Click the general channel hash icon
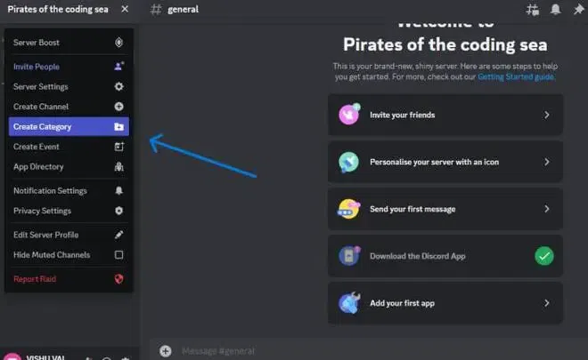This screenshot has height=360, width=588. coord(156,10)
